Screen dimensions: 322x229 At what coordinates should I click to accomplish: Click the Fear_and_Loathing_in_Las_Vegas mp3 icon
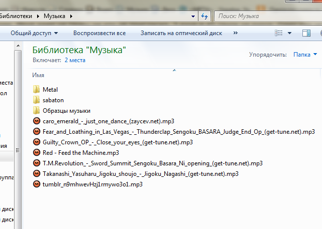[x=37, y=131]
